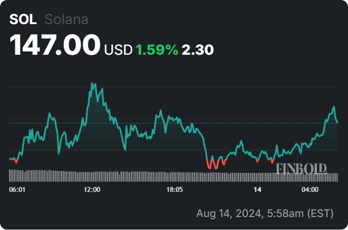Viewport: 348px width, 230px height.
Task: Click the late peak near 04:00
Action: [333, 107]
